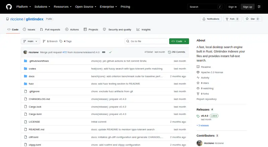Image resolution: width=268 pixels, height=147 pixels.
Task: Click the fuzz folder icon
Action: [x=25, y=84]
